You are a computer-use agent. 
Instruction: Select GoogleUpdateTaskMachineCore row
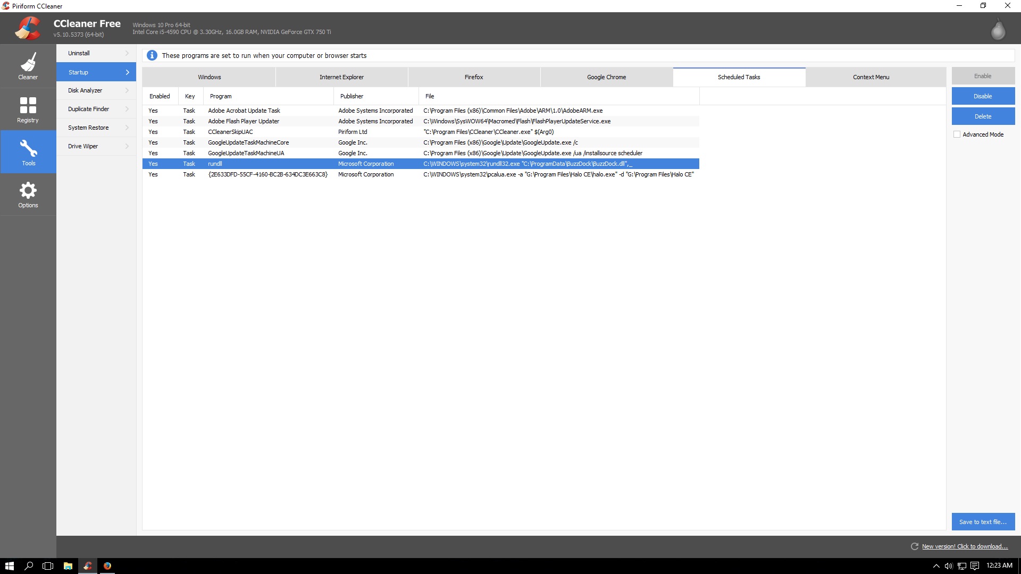[x=421, y=142]
